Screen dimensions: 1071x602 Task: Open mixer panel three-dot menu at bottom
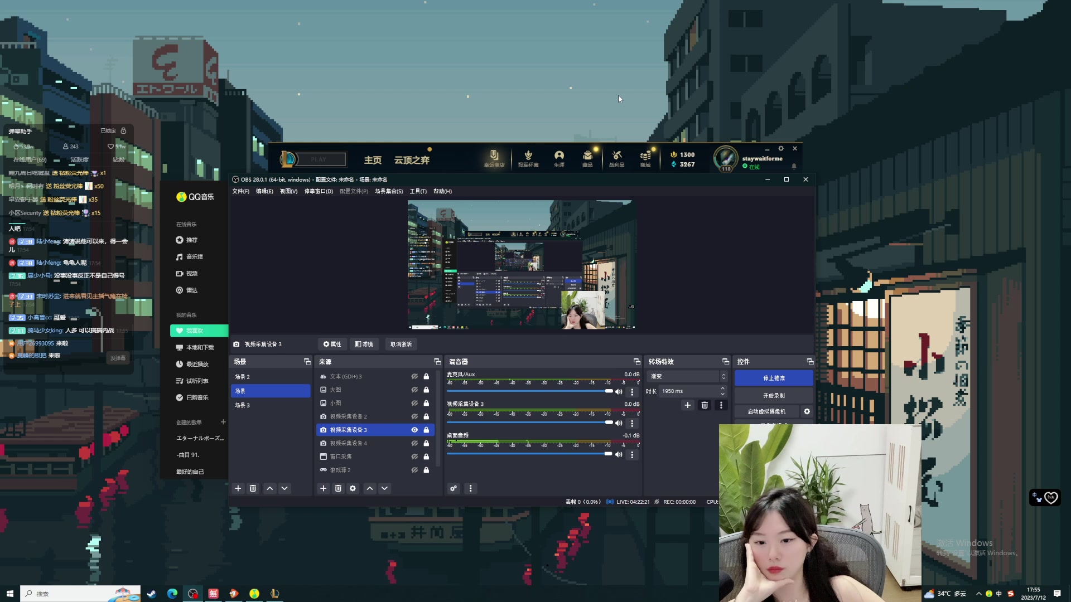[470, 488]
